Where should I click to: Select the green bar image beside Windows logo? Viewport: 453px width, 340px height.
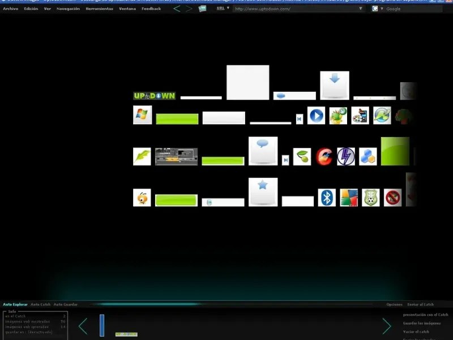pos(177,119)
